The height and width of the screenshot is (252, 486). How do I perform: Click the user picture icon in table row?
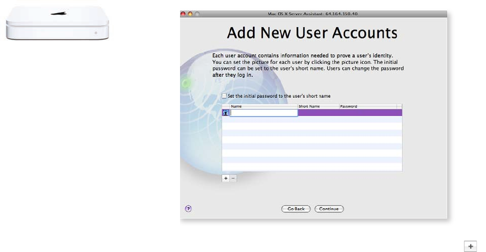pyautogui.click(x=226, y=113)
